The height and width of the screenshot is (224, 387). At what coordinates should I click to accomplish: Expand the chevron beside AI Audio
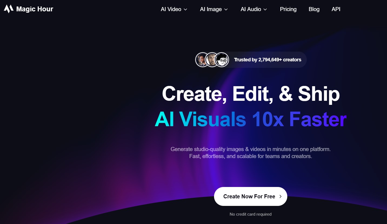coord(265,9)
